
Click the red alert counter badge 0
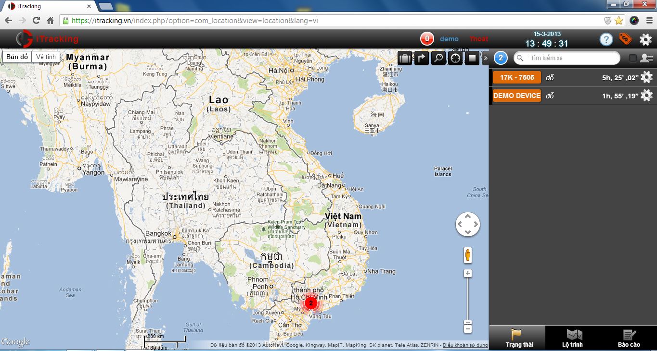pos(427,39)
